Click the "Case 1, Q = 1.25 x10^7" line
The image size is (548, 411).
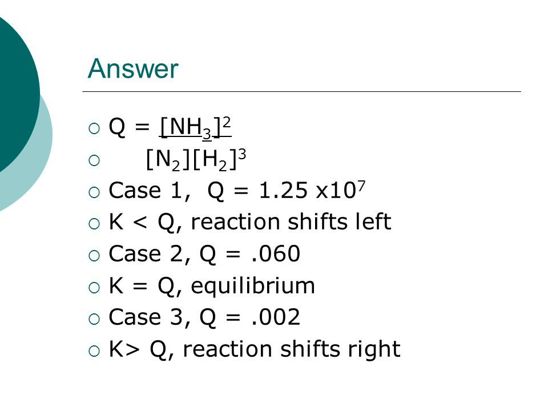[x=237, y=191]
